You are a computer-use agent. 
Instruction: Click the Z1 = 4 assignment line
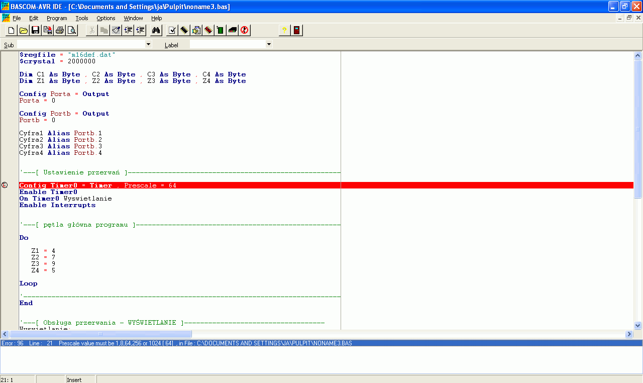click(43, 251)
